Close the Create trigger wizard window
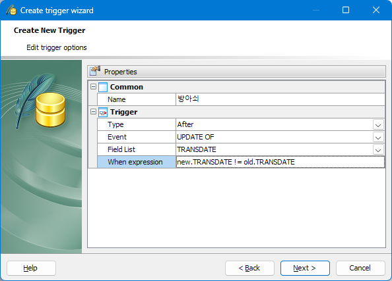This screenshot has width=392, height=281. [x=376, y=10]
